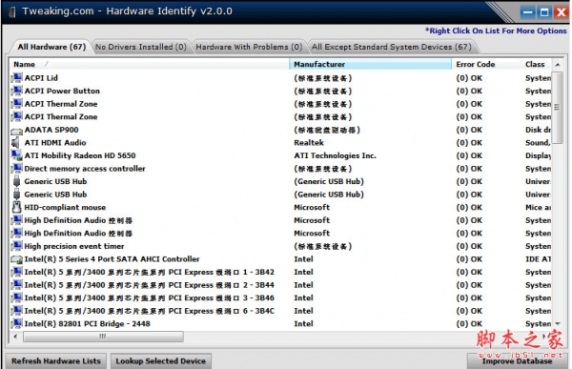This screenshot has width=572, height=369.
Task: Select the ADATA SP900 disk drive icon
Action: pyautogui.click(x=17, y=131)
